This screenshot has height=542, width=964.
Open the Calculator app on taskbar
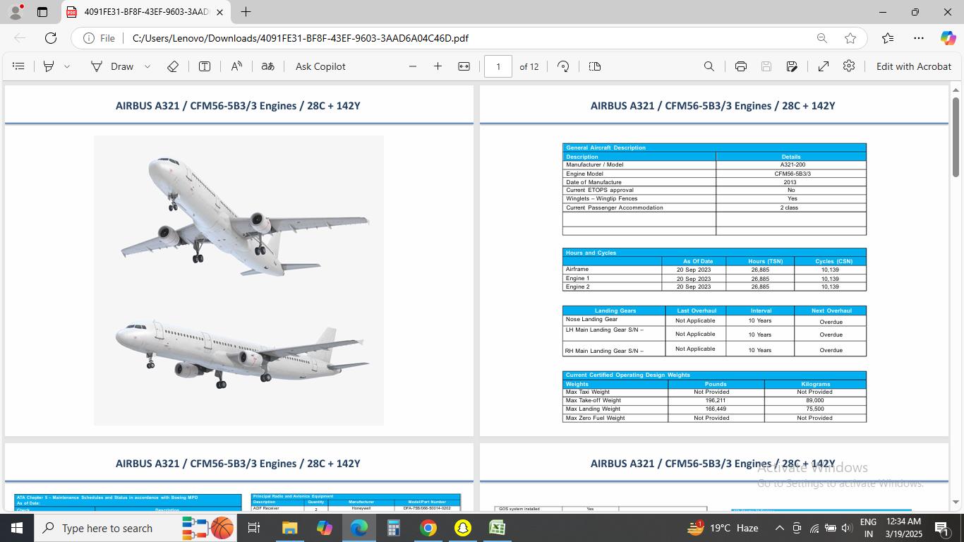coord(394,528)
